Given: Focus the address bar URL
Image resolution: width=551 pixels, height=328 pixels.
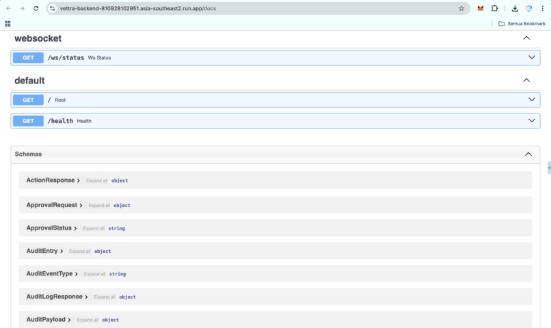Looking at the screenshot, I should [x=138, y=8].
